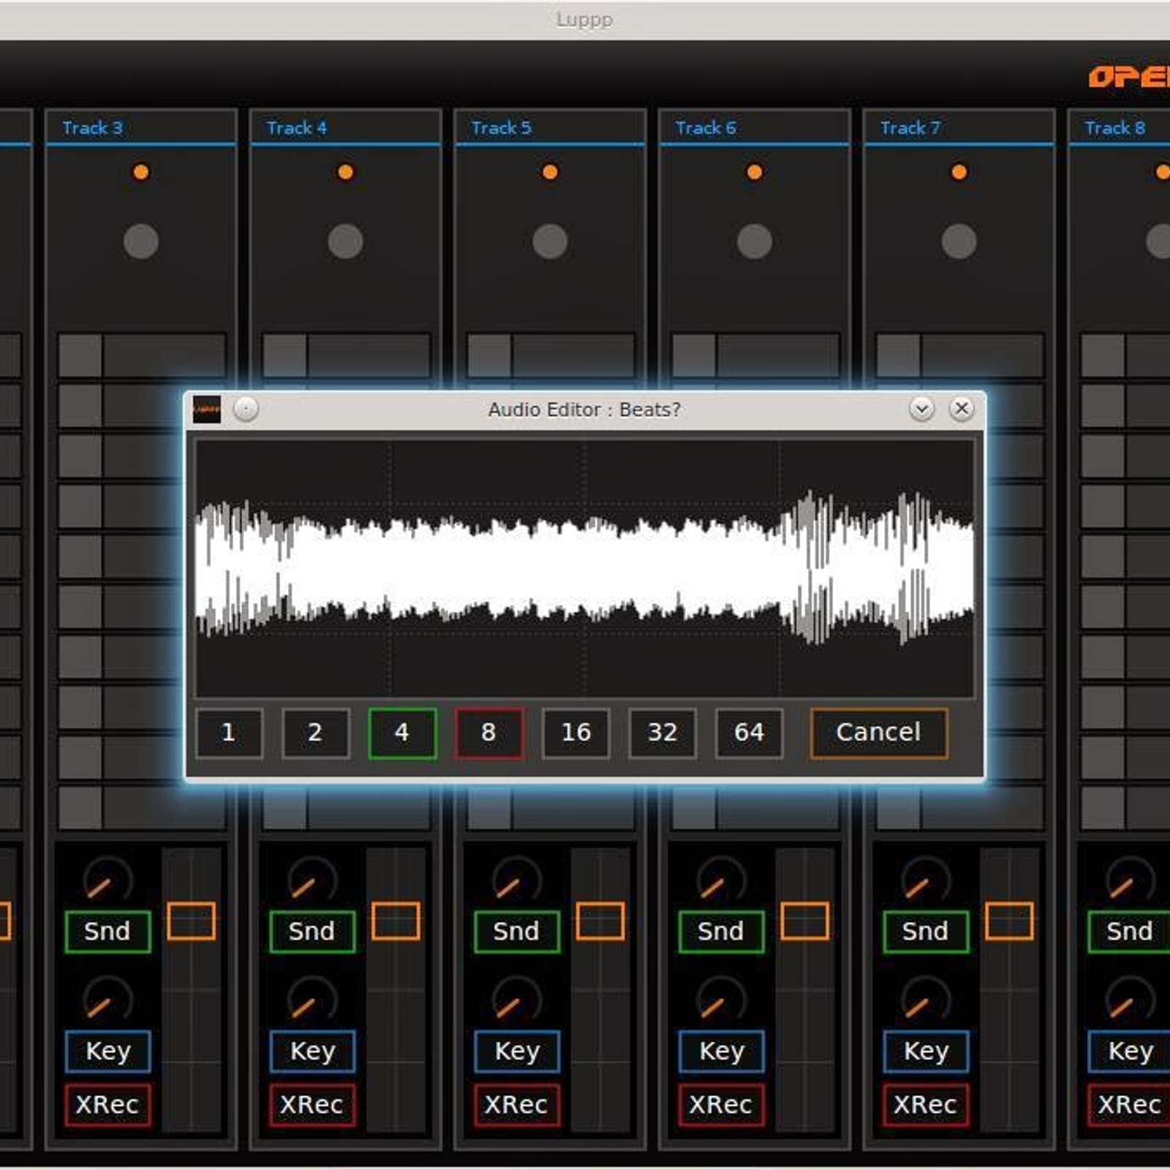Toggle XRec on Track 4

[312, 1105]
